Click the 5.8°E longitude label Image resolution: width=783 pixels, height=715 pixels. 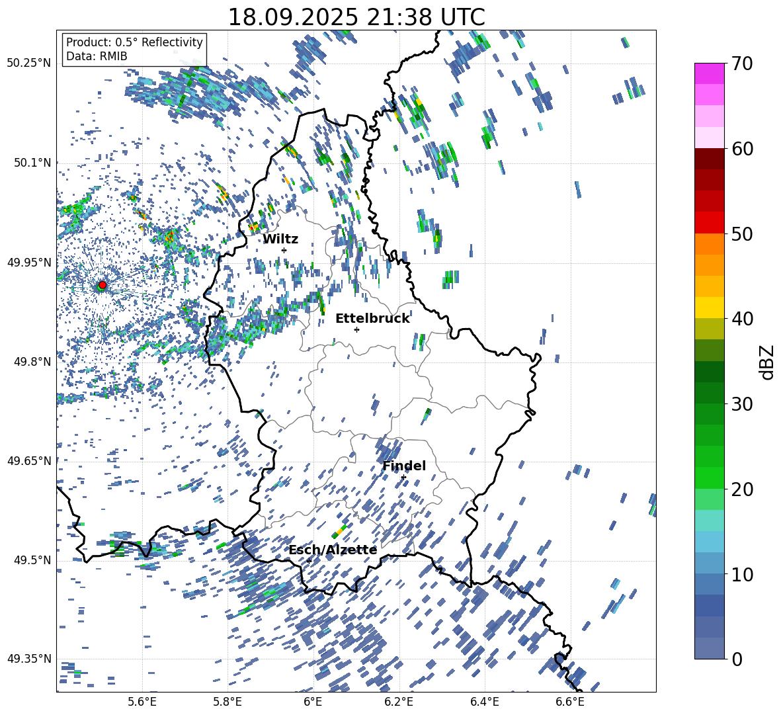tap(227, 702)
